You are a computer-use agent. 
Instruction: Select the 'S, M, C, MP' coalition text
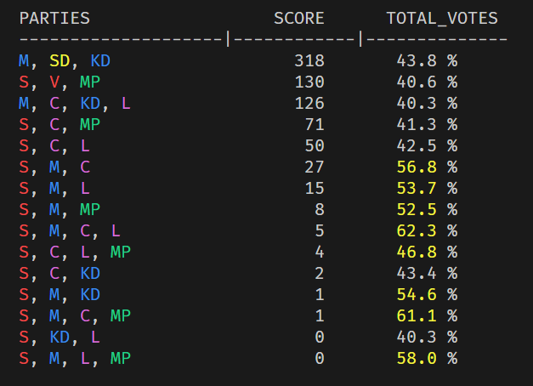pos(75,316)
